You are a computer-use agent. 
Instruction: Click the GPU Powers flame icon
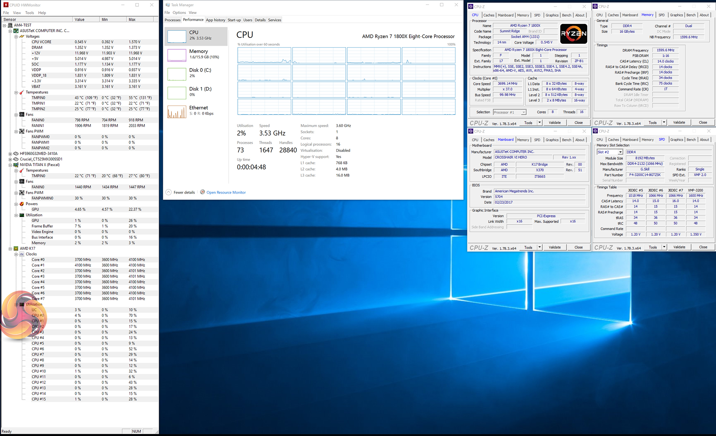coord(22,204)
